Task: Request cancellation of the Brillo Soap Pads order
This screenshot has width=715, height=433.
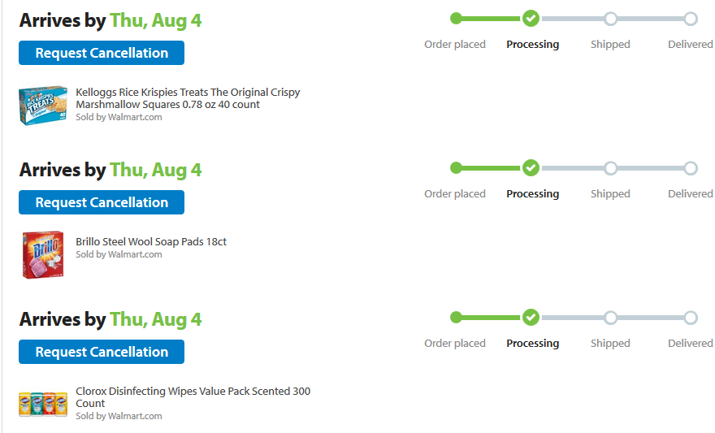Action: point(102,202)
